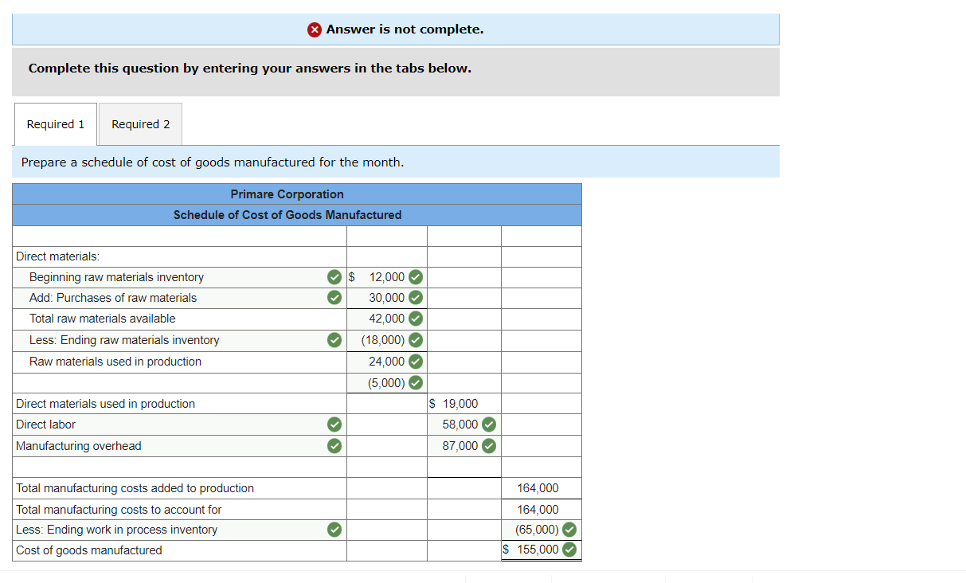The image size is (966, 583).
Task: Click checkmark beside Beginning raw materials inventory label
Action: pos(334,277)
